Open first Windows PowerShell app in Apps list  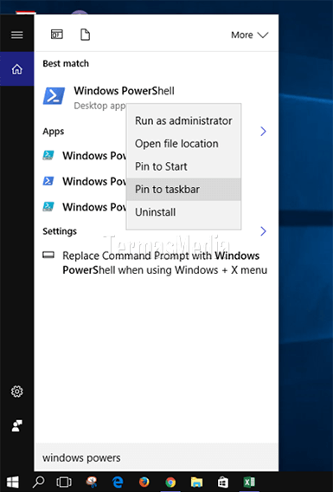tap(84, 156)
